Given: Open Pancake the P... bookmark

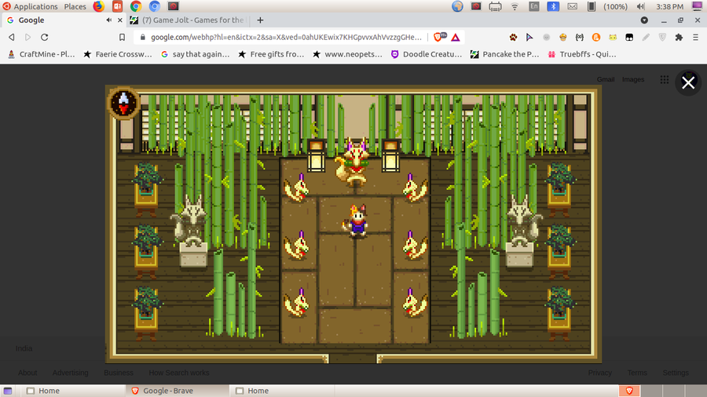Looking at the screenshot, I should tap(504, 54).
